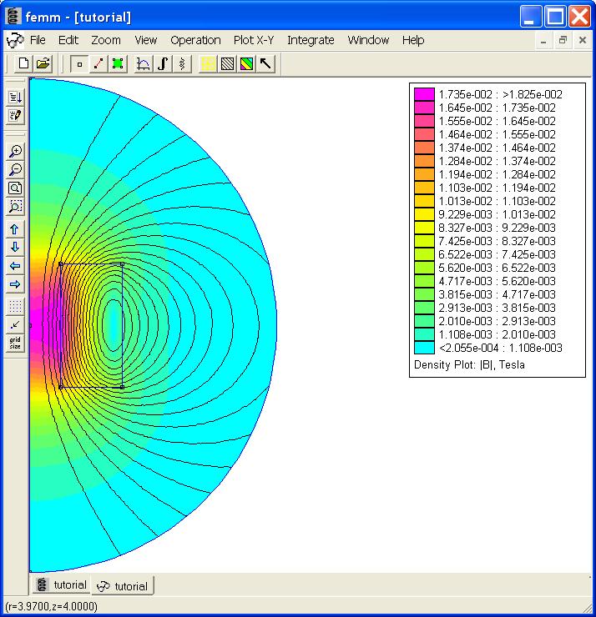Click the zoom window dashed magnifier icon
The width and height of the screenshot is (596, 617).
pyautogui.click(x=15, y=206)
